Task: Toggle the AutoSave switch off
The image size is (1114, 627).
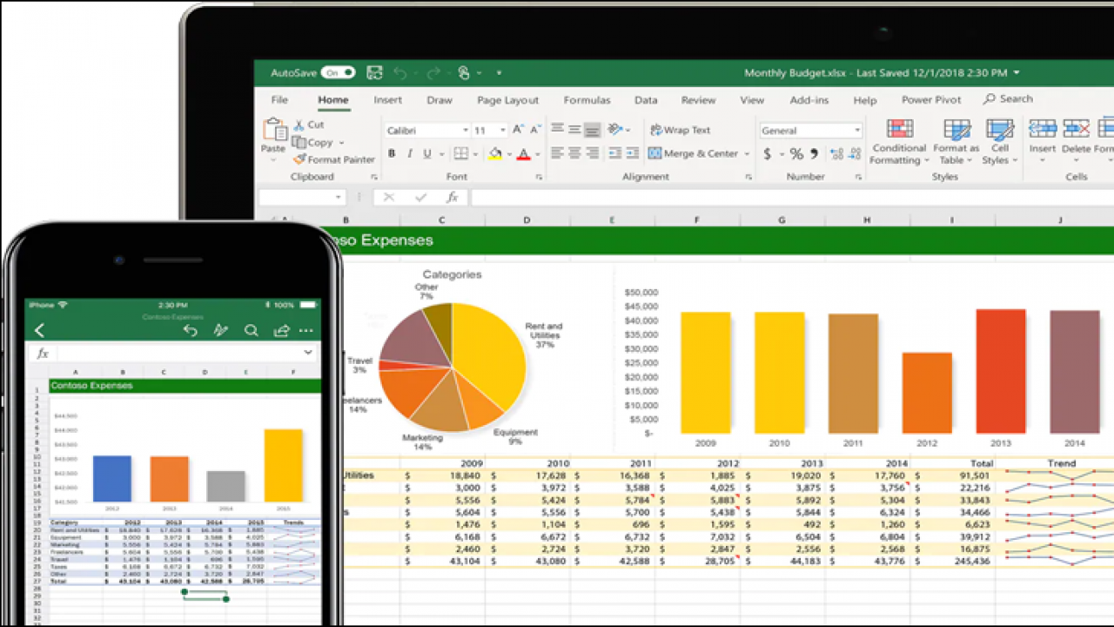Action: [x=338, y=72]
